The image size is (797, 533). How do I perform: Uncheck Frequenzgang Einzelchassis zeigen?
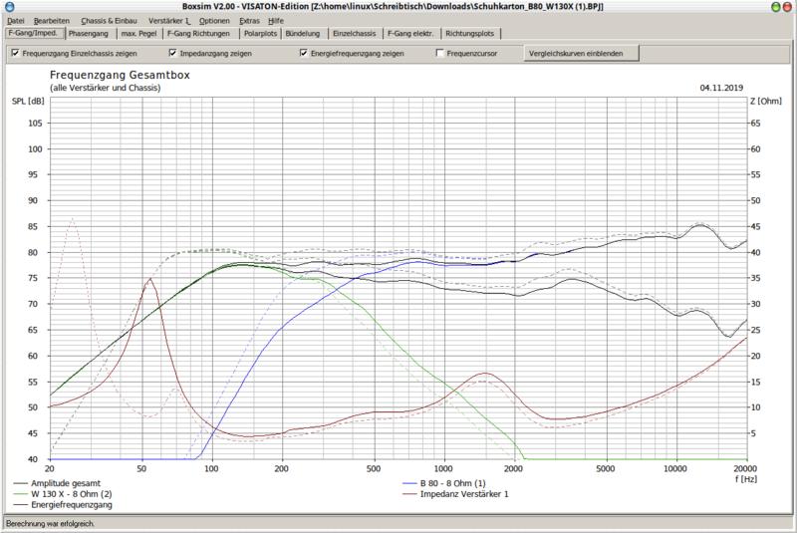pos(15,53)
